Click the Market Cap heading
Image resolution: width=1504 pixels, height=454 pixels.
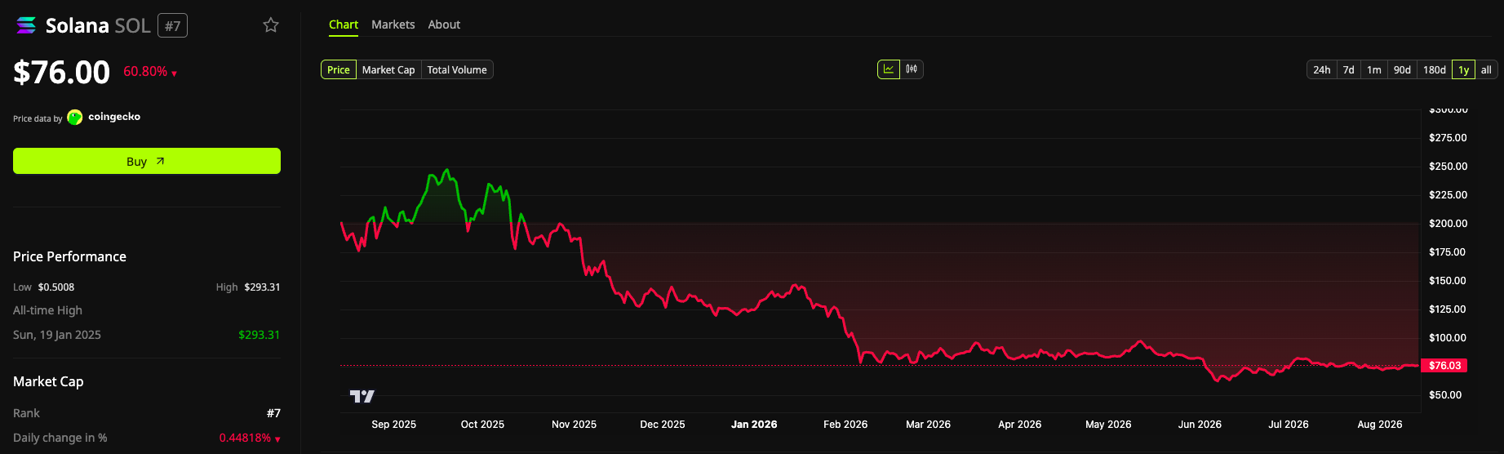tap(48, 381)
